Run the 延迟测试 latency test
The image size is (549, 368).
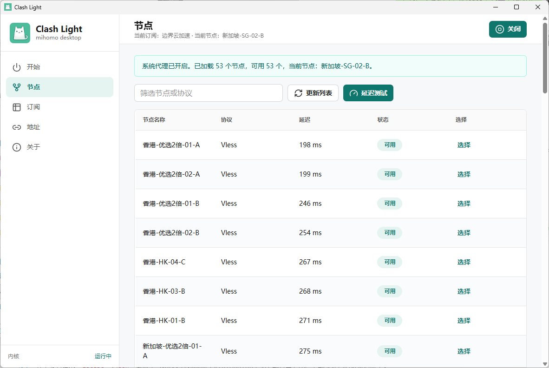[x=368, y=93]
